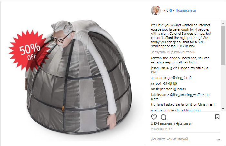
Task: Click the blue verified badge next to kfc
Action: click(x=171, y=10)
